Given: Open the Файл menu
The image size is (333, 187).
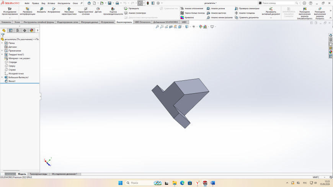Looking at the screenshot, I should [x=27, y=3].
